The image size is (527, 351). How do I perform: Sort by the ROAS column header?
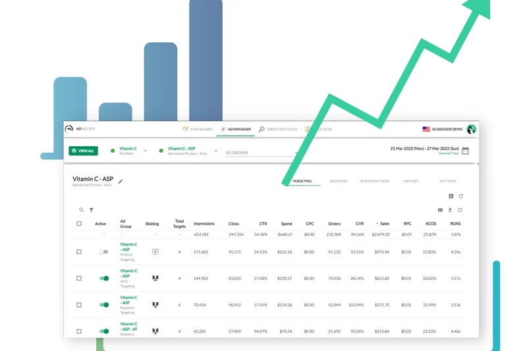tap(455, 223)
